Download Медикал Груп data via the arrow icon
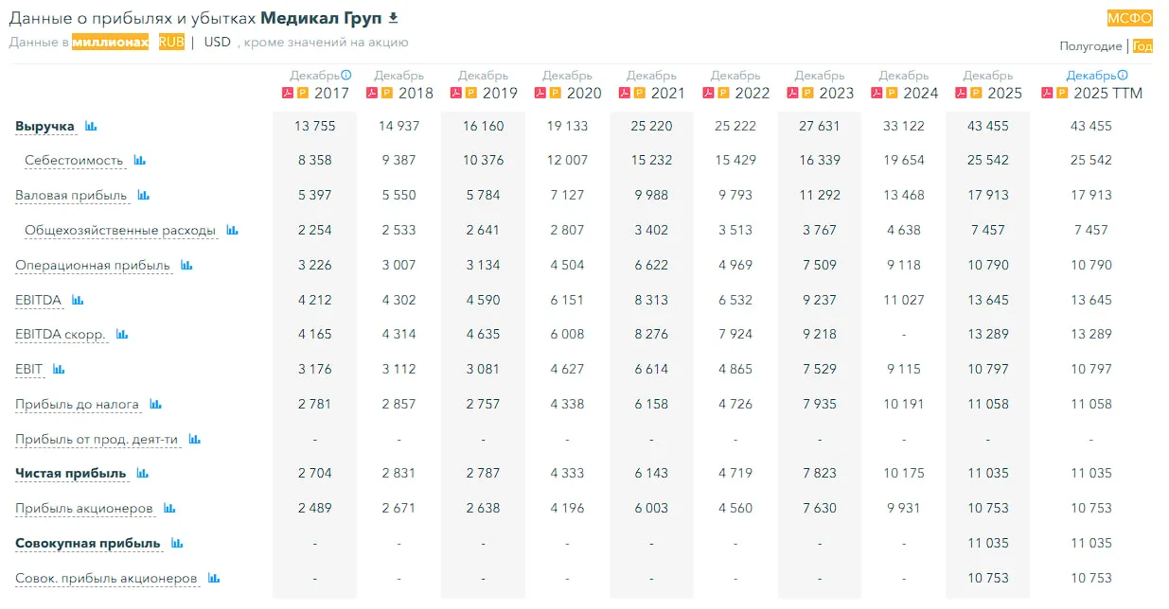Screen dimensions: 1169x609 pos(394,18)
